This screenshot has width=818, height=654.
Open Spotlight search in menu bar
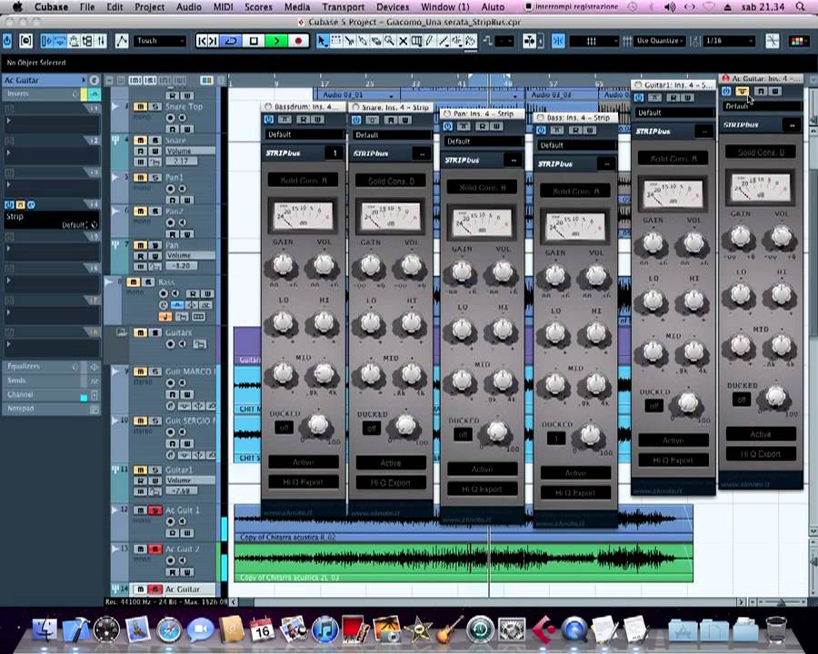coord(800,6)
